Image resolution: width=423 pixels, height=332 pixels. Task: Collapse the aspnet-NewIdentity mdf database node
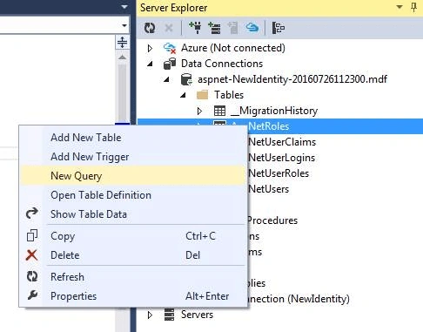coord(166,79)
